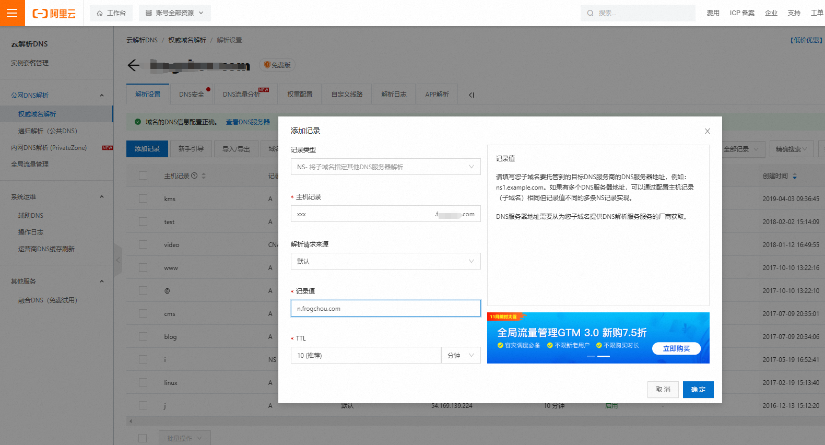The image size is (825, 445).
Task: Switch to the 自定义线路 tab
Action: click(347, 95)
